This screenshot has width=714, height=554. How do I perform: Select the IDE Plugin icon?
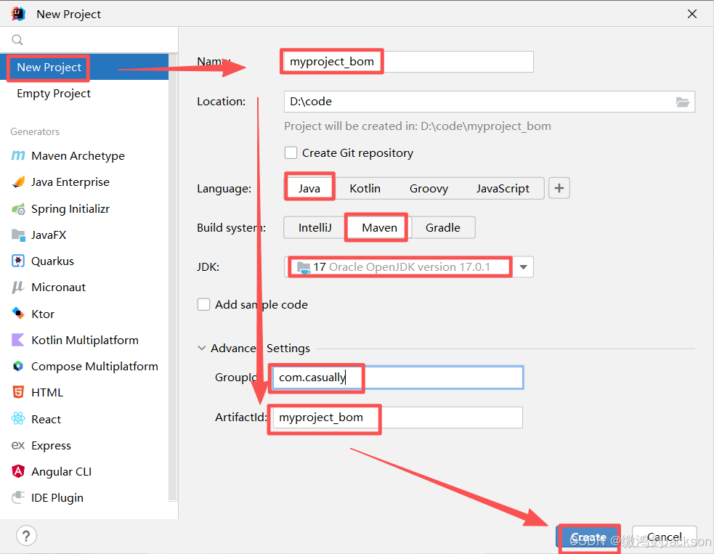17,497
